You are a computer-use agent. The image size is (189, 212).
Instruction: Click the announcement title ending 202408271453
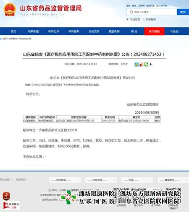click(94, 54)
